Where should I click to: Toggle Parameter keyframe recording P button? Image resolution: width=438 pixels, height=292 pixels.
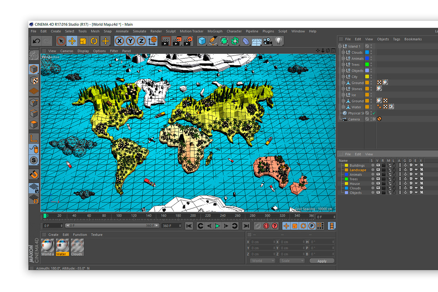pos(312,226)
